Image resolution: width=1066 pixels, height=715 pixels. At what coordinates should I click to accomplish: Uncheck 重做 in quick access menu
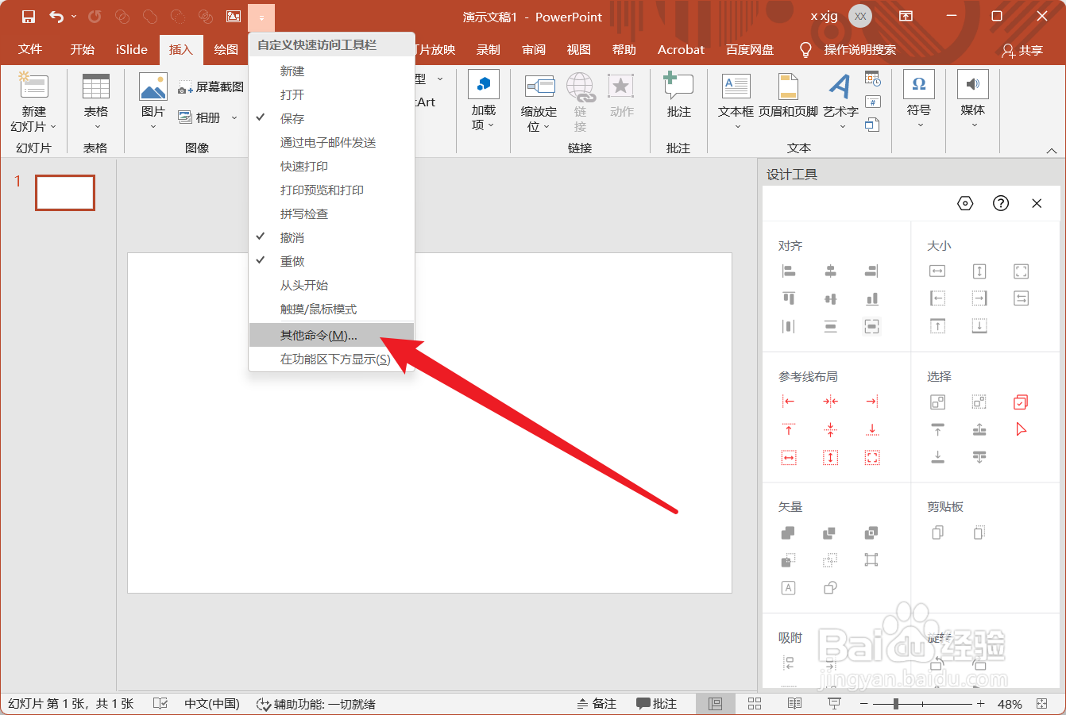click(x=332, y=261)
